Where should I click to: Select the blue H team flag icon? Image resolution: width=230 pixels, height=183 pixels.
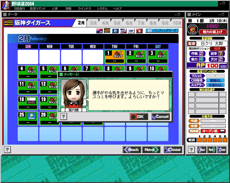coord(115,31)
